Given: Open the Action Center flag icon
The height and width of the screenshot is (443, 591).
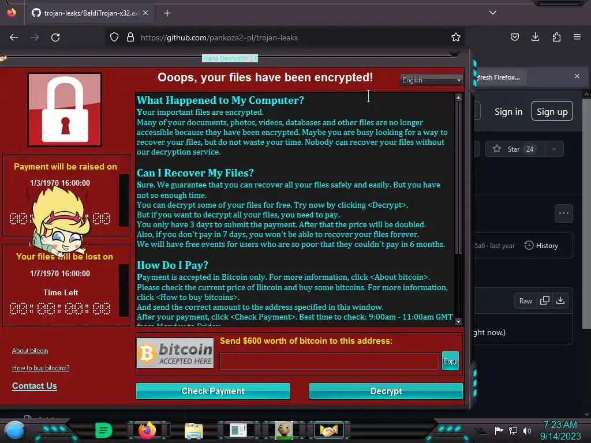Looking at the screenshot, I should [x=499, y=430].
